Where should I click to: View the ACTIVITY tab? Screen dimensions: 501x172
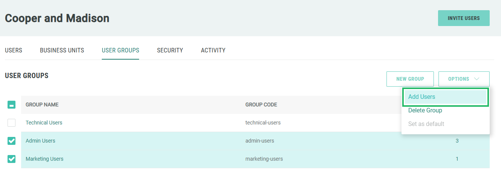click(213, 50)
